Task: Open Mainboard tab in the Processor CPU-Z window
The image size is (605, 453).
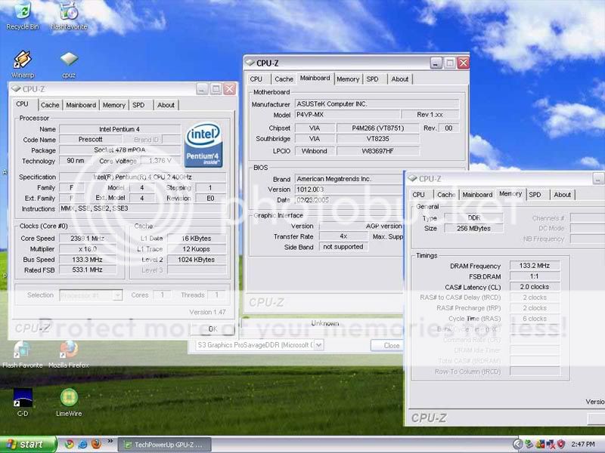Action: (81, 105)
